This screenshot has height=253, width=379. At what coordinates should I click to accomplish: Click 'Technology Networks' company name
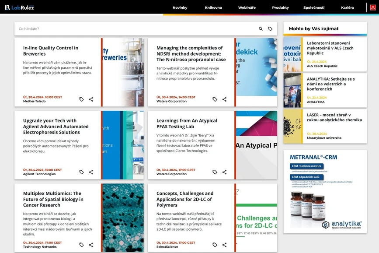coord(40,247)
